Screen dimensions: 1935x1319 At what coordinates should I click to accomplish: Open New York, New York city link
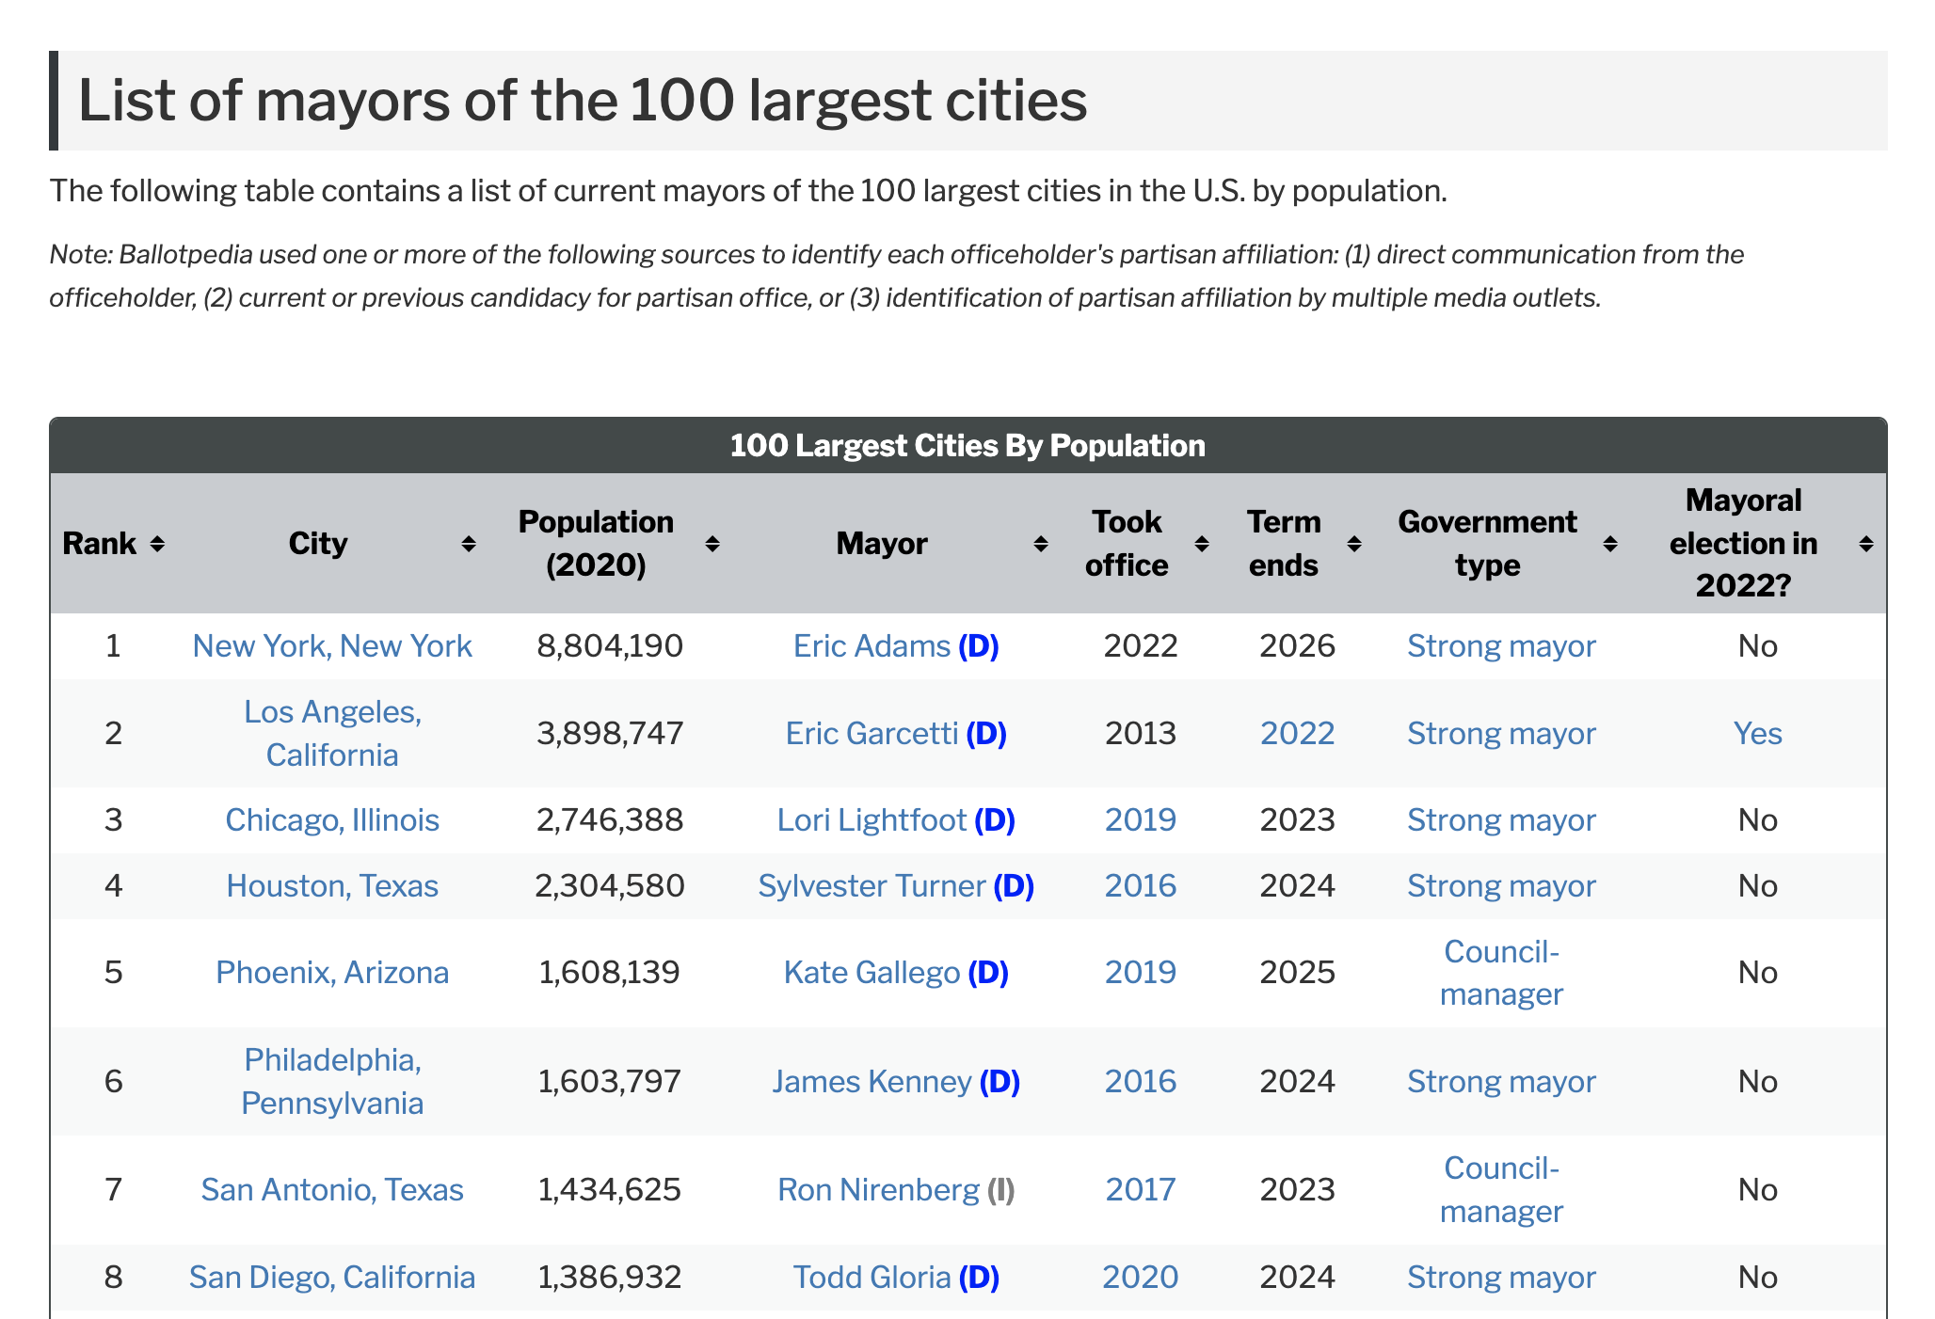[x=332, y=646]
